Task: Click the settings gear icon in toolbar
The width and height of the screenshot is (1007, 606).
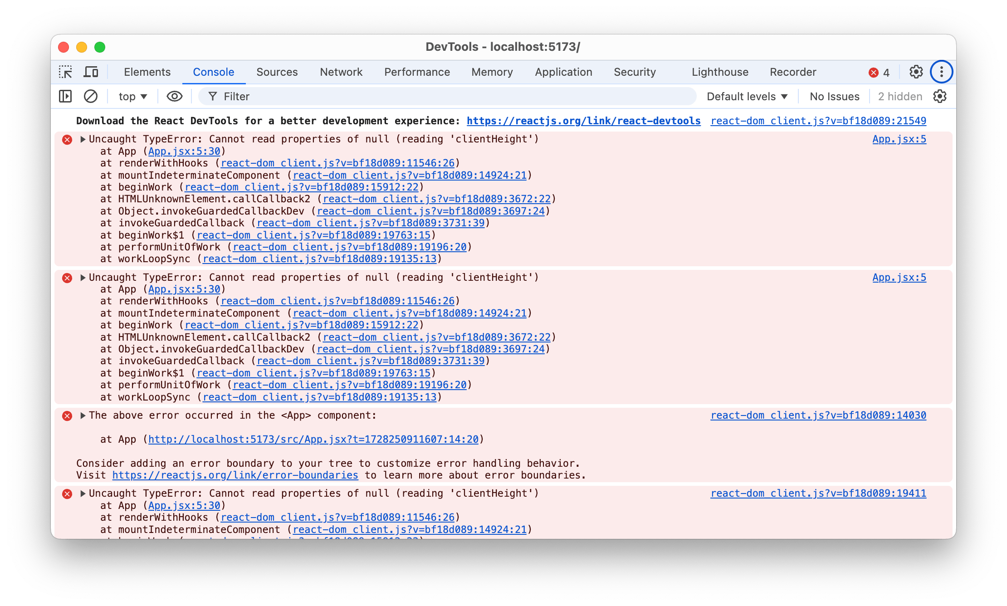Action: point(917,70)
